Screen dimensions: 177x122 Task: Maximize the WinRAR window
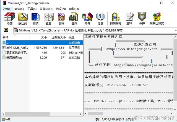pyautogui.click(x=162, y=3)
